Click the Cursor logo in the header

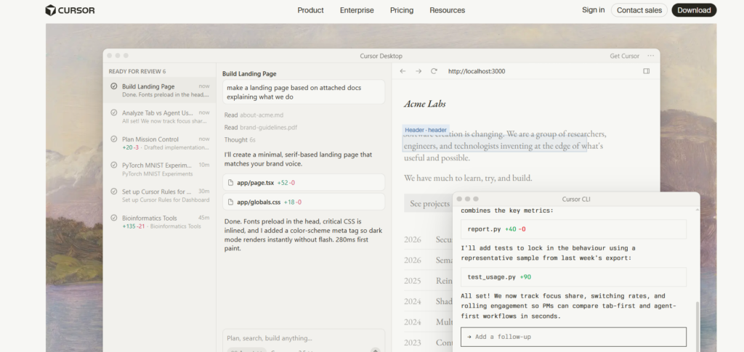pyautogui.click(x=70, y=10)
